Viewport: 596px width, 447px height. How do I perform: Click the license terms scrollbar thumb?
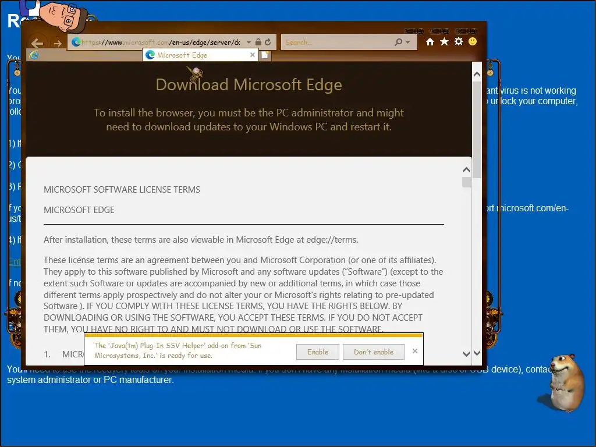(x=466, y=182)
